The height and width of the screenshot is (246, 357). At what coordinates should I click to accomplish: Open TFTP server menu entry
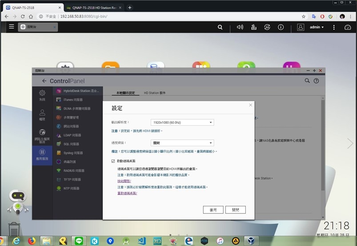point(78,180)
